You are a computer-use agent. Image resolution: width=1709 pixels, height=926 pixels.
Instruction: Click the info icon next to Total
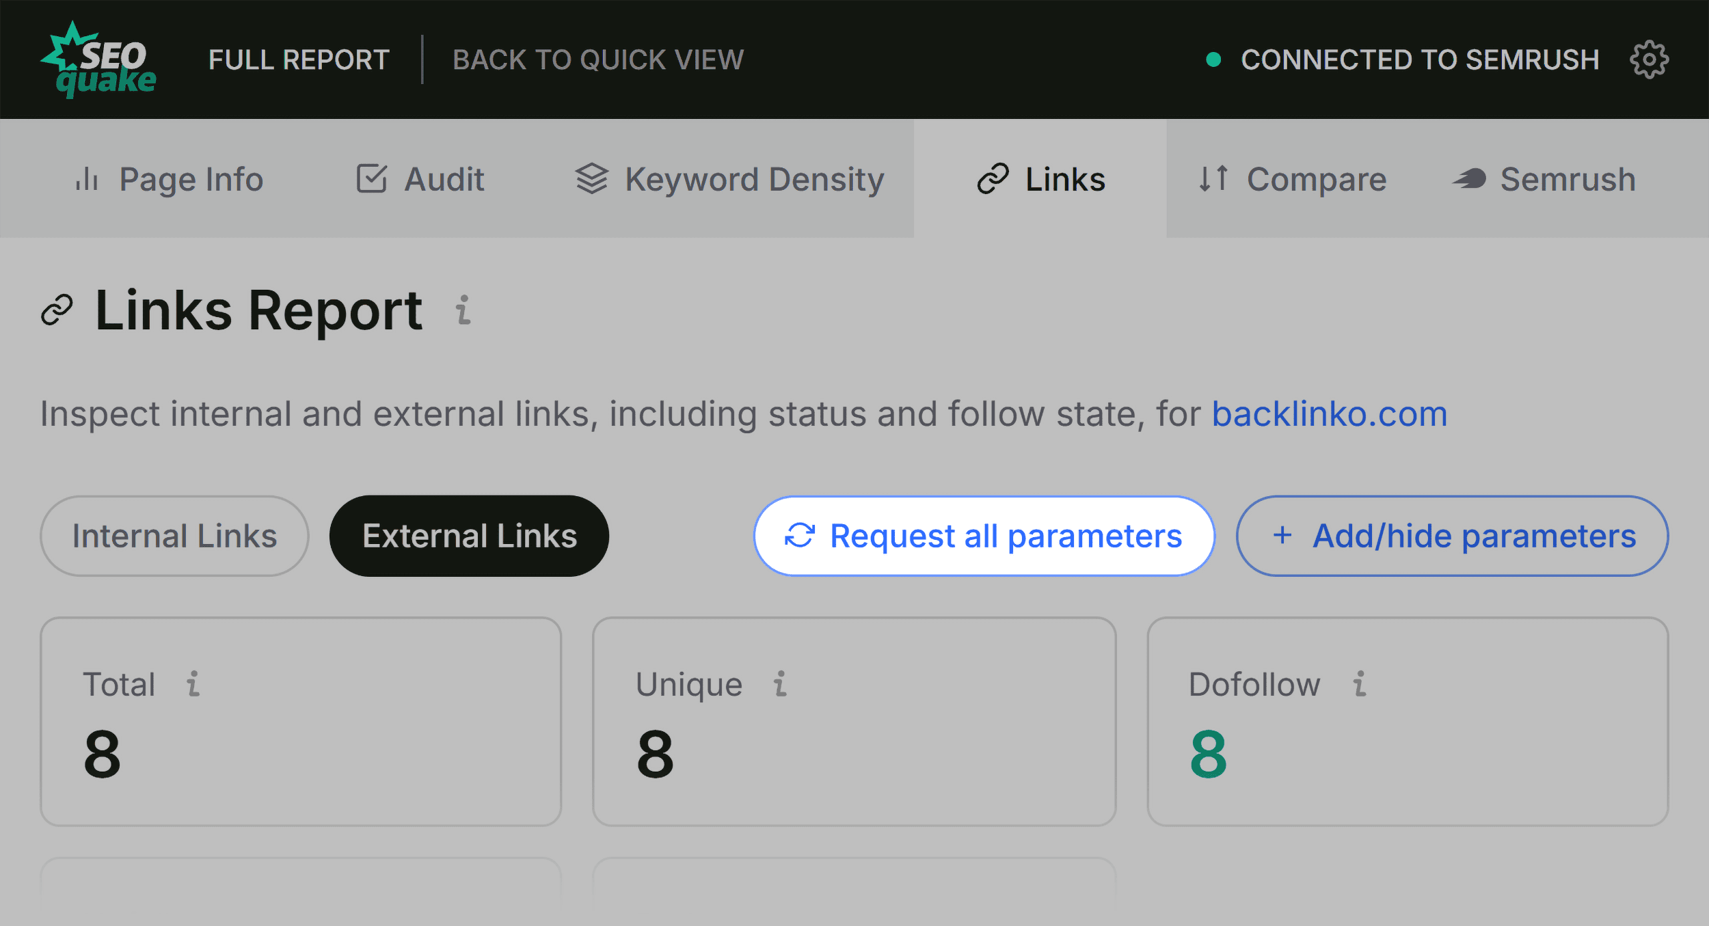tap(193, 683)
